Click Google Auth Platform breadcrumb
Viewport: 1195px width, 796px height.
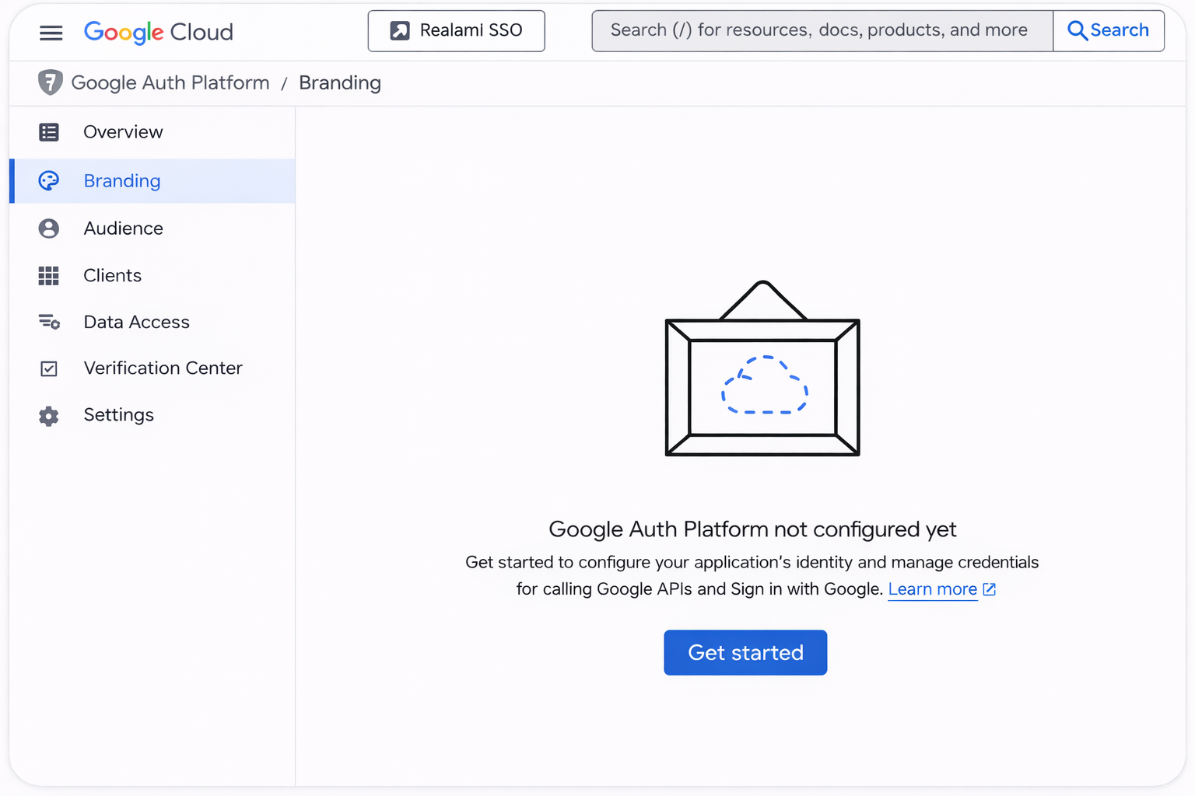point(170,83)
